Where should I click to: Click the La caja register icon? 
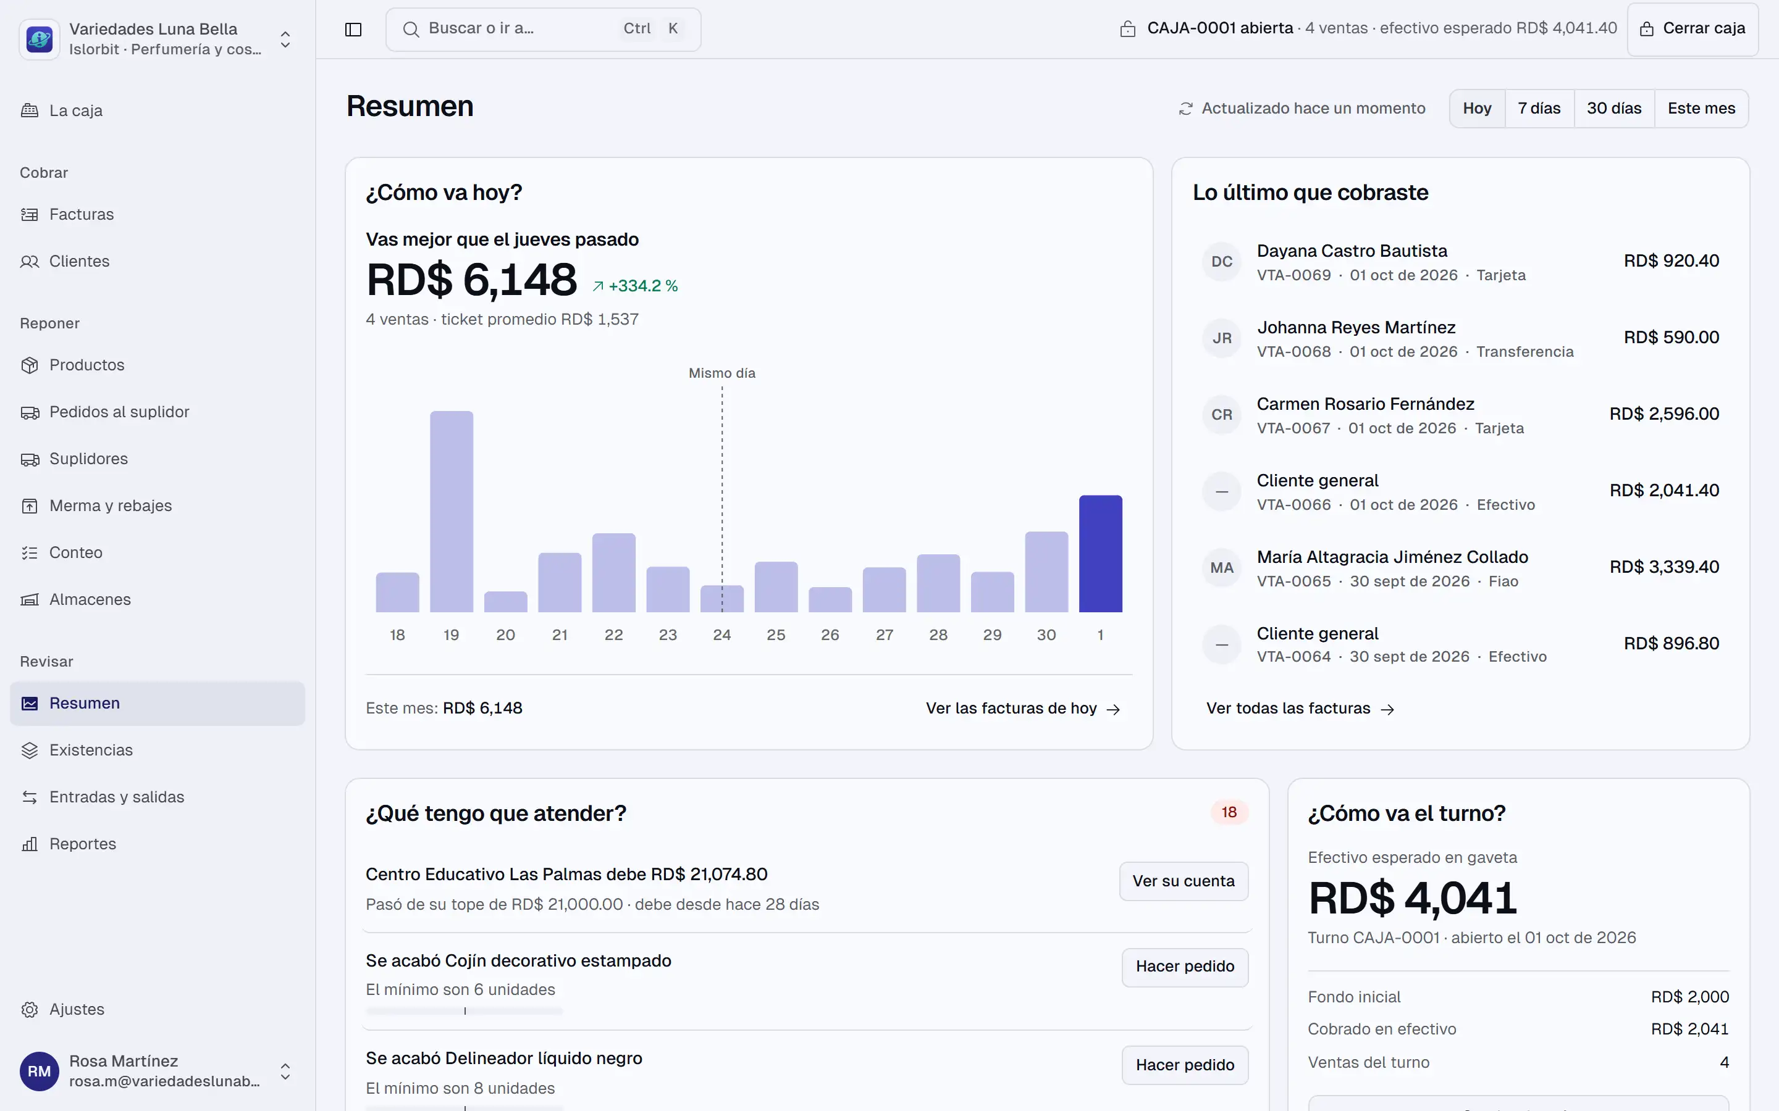click(x=30, y=111)
